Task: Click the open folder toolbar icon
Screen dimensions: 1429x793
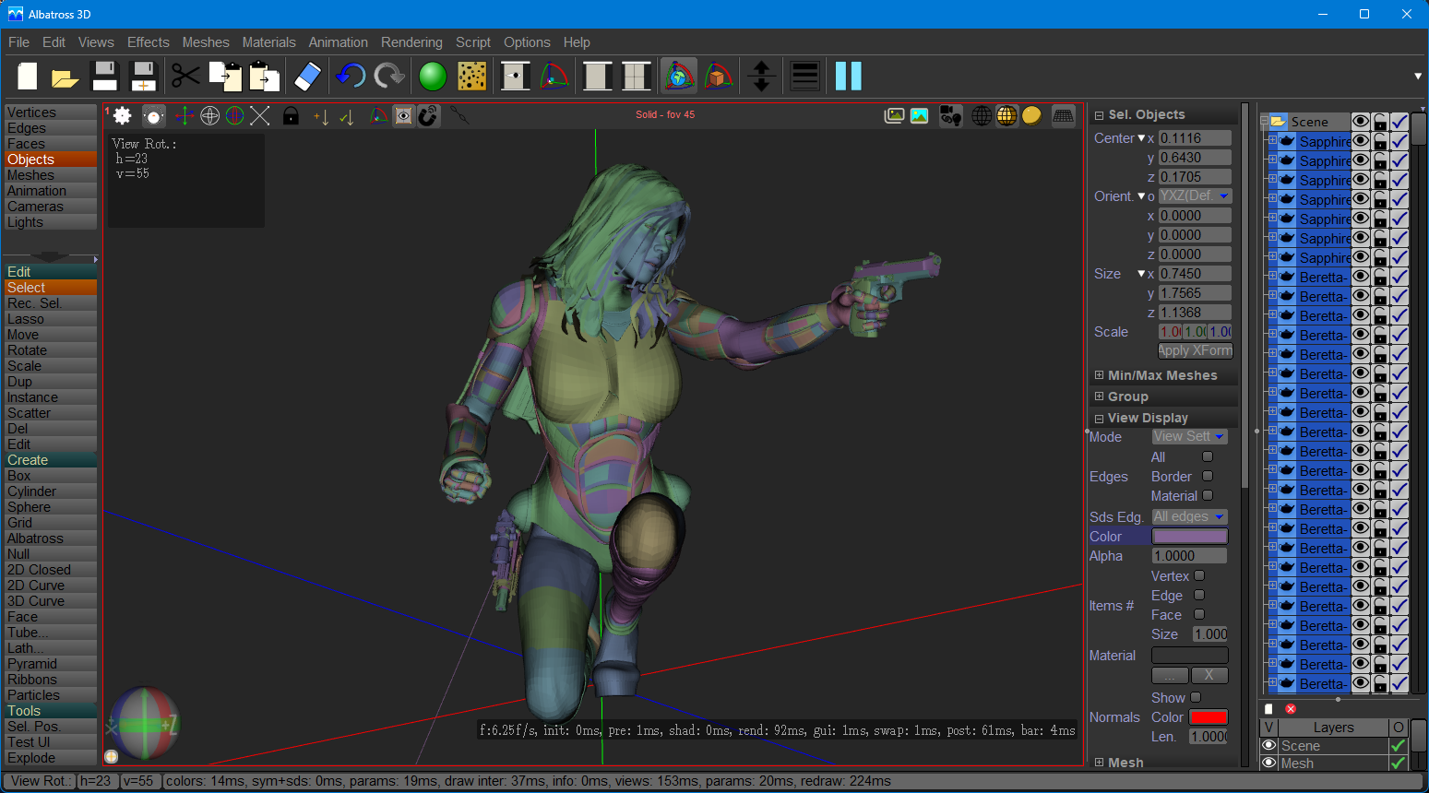Action: 65,77
